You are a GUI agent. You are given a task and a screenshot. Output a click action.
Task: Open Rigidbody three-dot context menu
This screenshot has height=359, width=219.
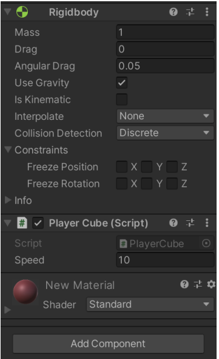(x=207, y=12)
